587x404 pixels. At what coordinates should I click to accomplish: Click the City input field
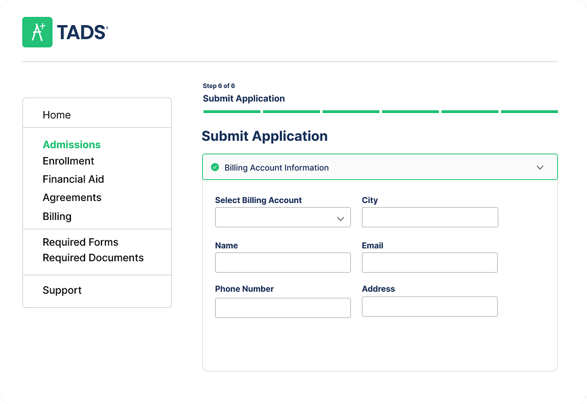(x=429, y=217)
